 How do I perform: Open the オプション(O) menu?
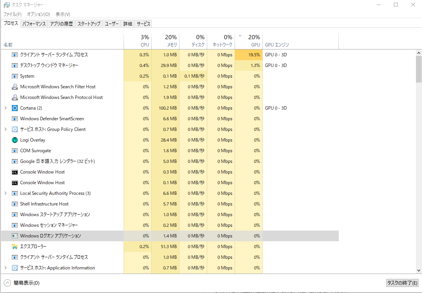(x=38, y=14)
